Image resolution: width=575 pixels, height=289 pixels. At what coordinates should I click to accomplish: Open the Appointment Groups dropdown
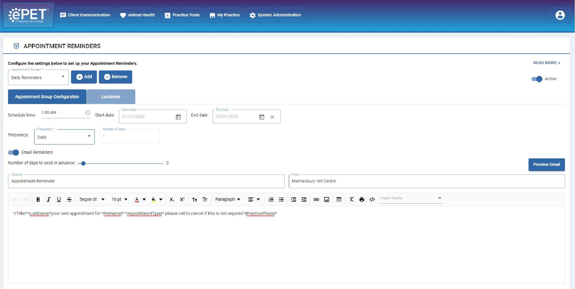pyautogui.click(x=38, y=77)
